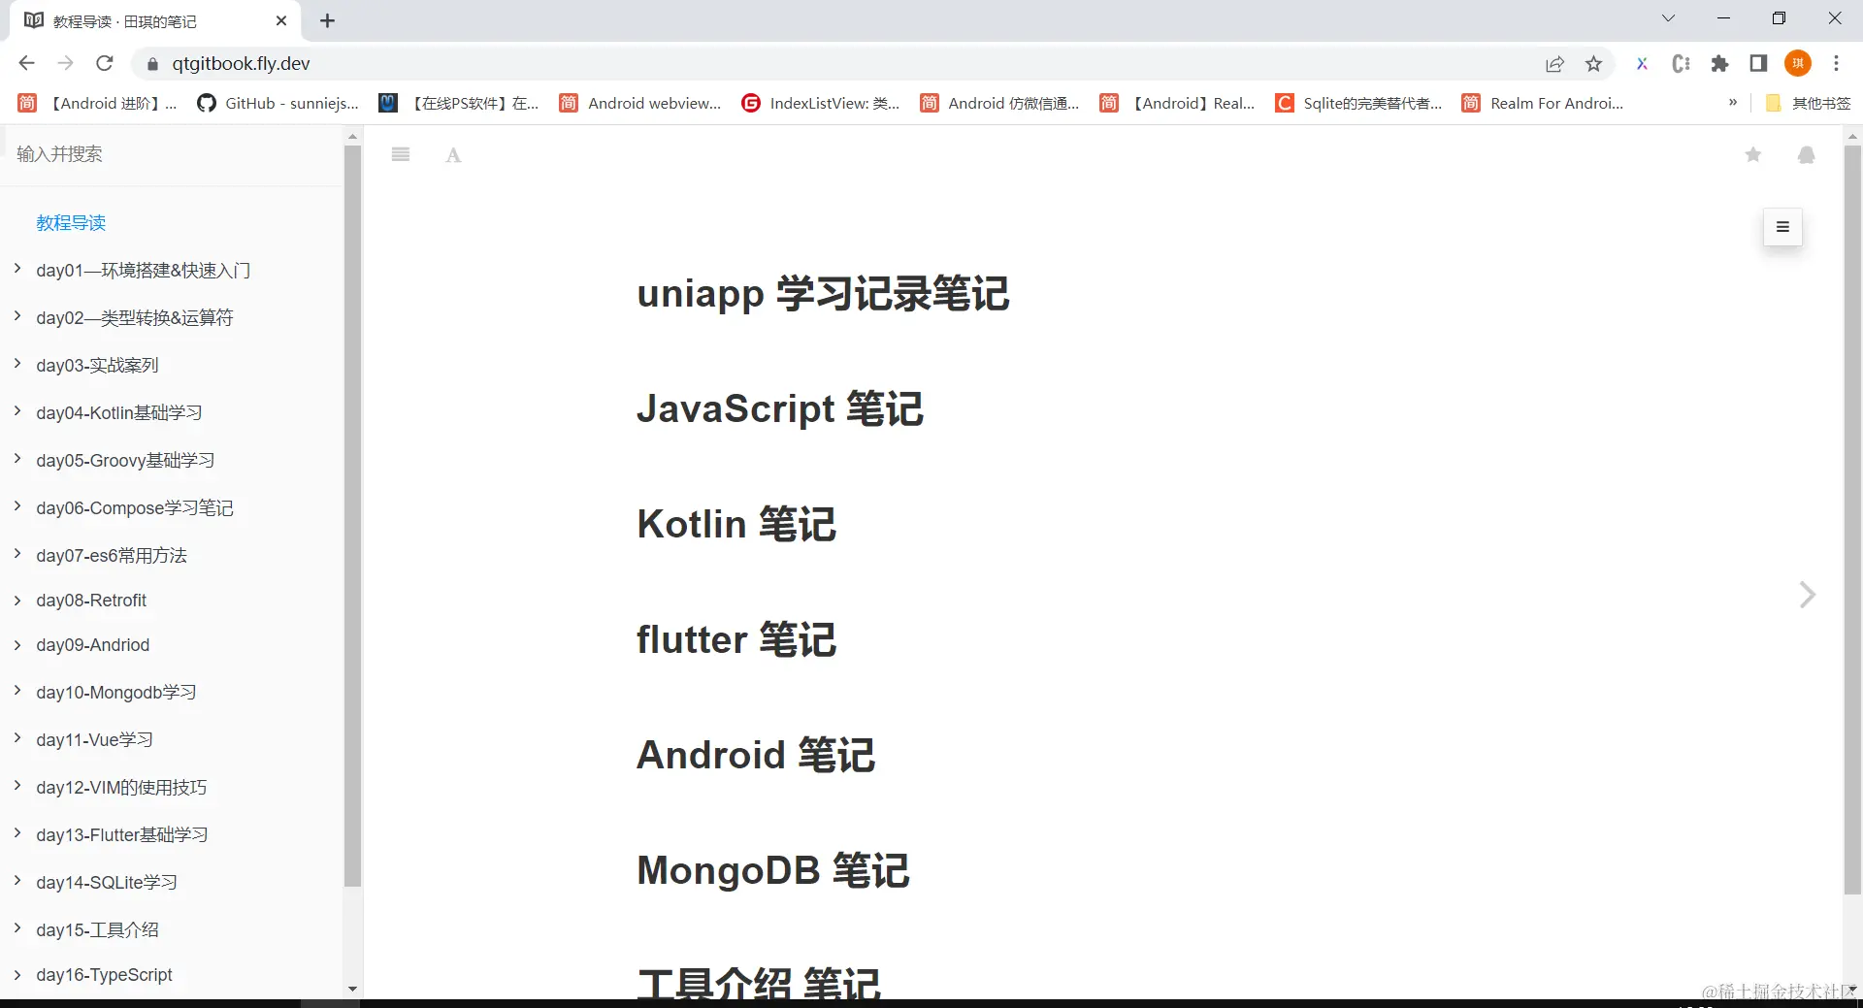Screen dimensions: 1863x1008
Task: Click the share page icon in the address bar
Action: coord(1554,64)
